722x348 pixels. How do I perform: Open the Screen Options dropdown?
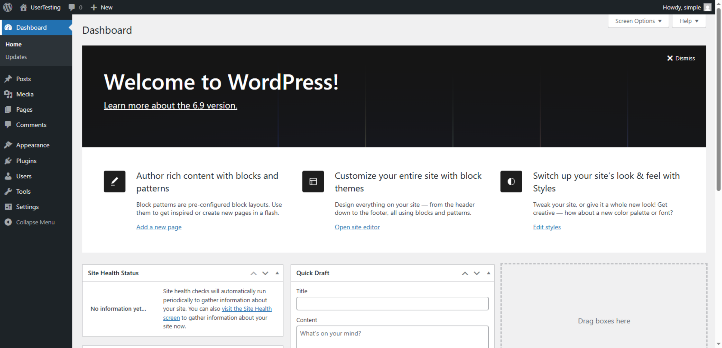[x=638, y=21]
